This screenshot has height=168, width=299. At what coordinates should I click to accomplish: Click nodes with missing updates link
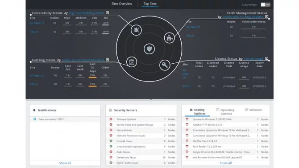[x=243, y=17]
